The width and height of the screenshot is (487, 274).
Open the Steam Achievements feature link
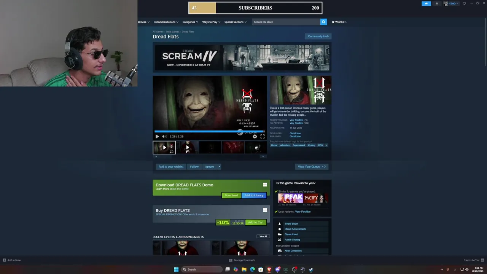click(295, 229)
